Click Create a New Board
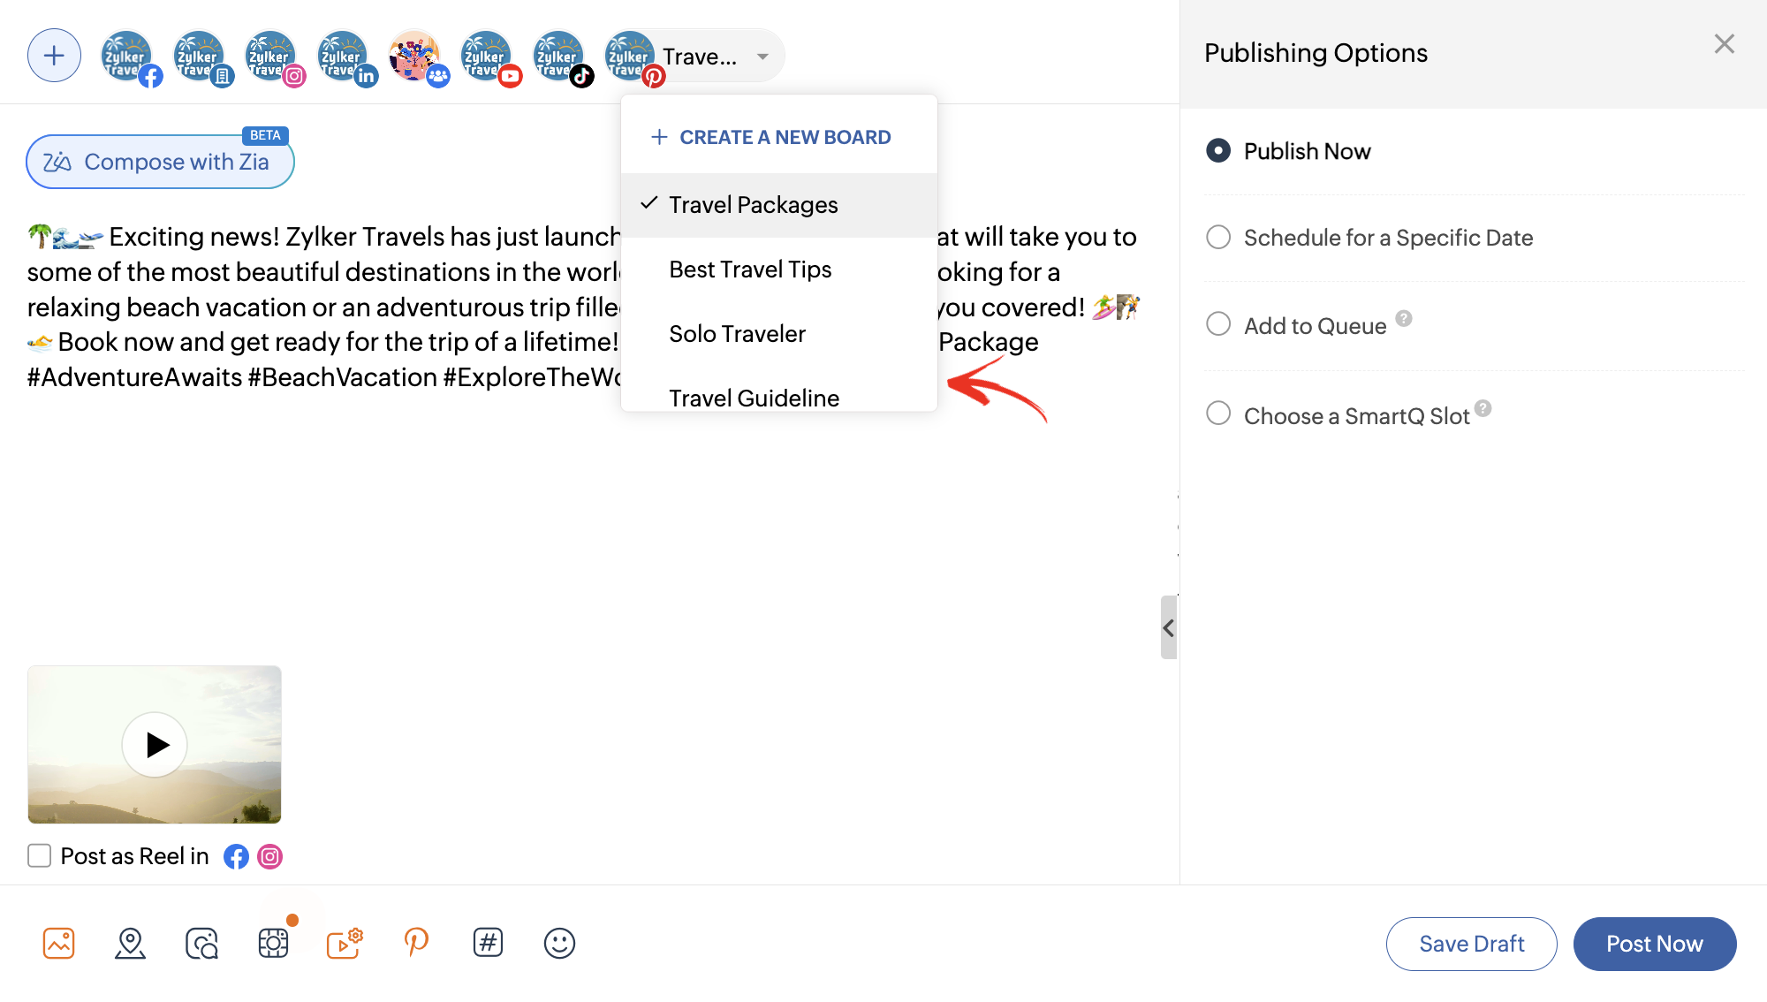1767x1002 pixels. [x=771, y=137]
